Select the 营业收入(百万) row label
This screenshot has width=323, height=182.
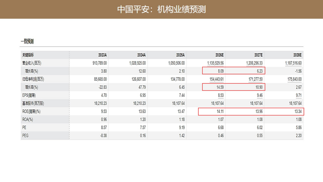click(x=32, y=63)
